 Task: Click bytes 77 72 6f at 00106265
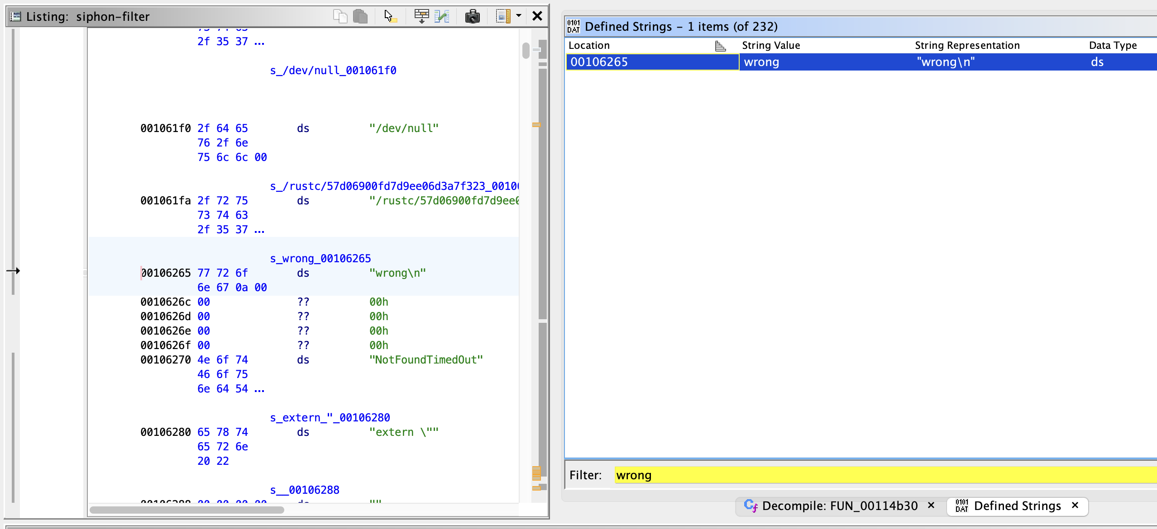tap(222, 273)
